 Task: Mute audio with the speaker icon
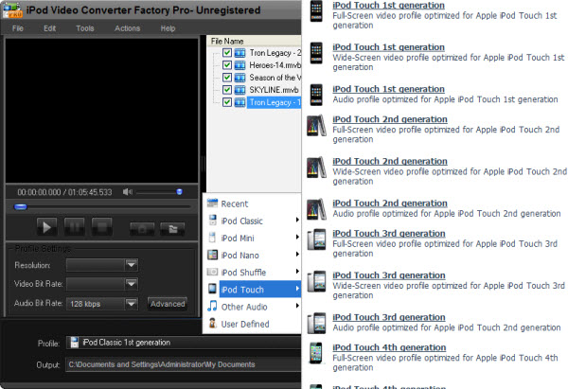(127, 192)
